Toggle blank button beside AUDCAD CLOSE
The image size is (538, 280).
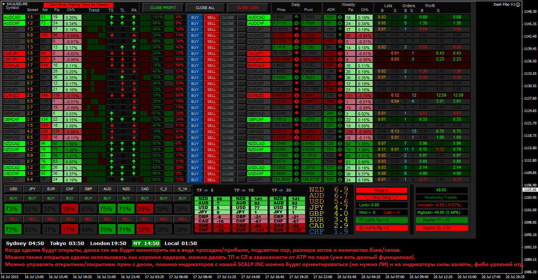pos(241,17)
